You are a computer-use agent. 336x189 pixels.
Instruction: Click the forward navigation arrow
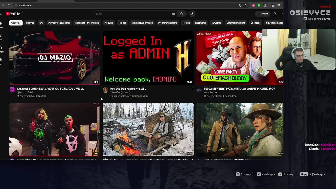point(3,5)
